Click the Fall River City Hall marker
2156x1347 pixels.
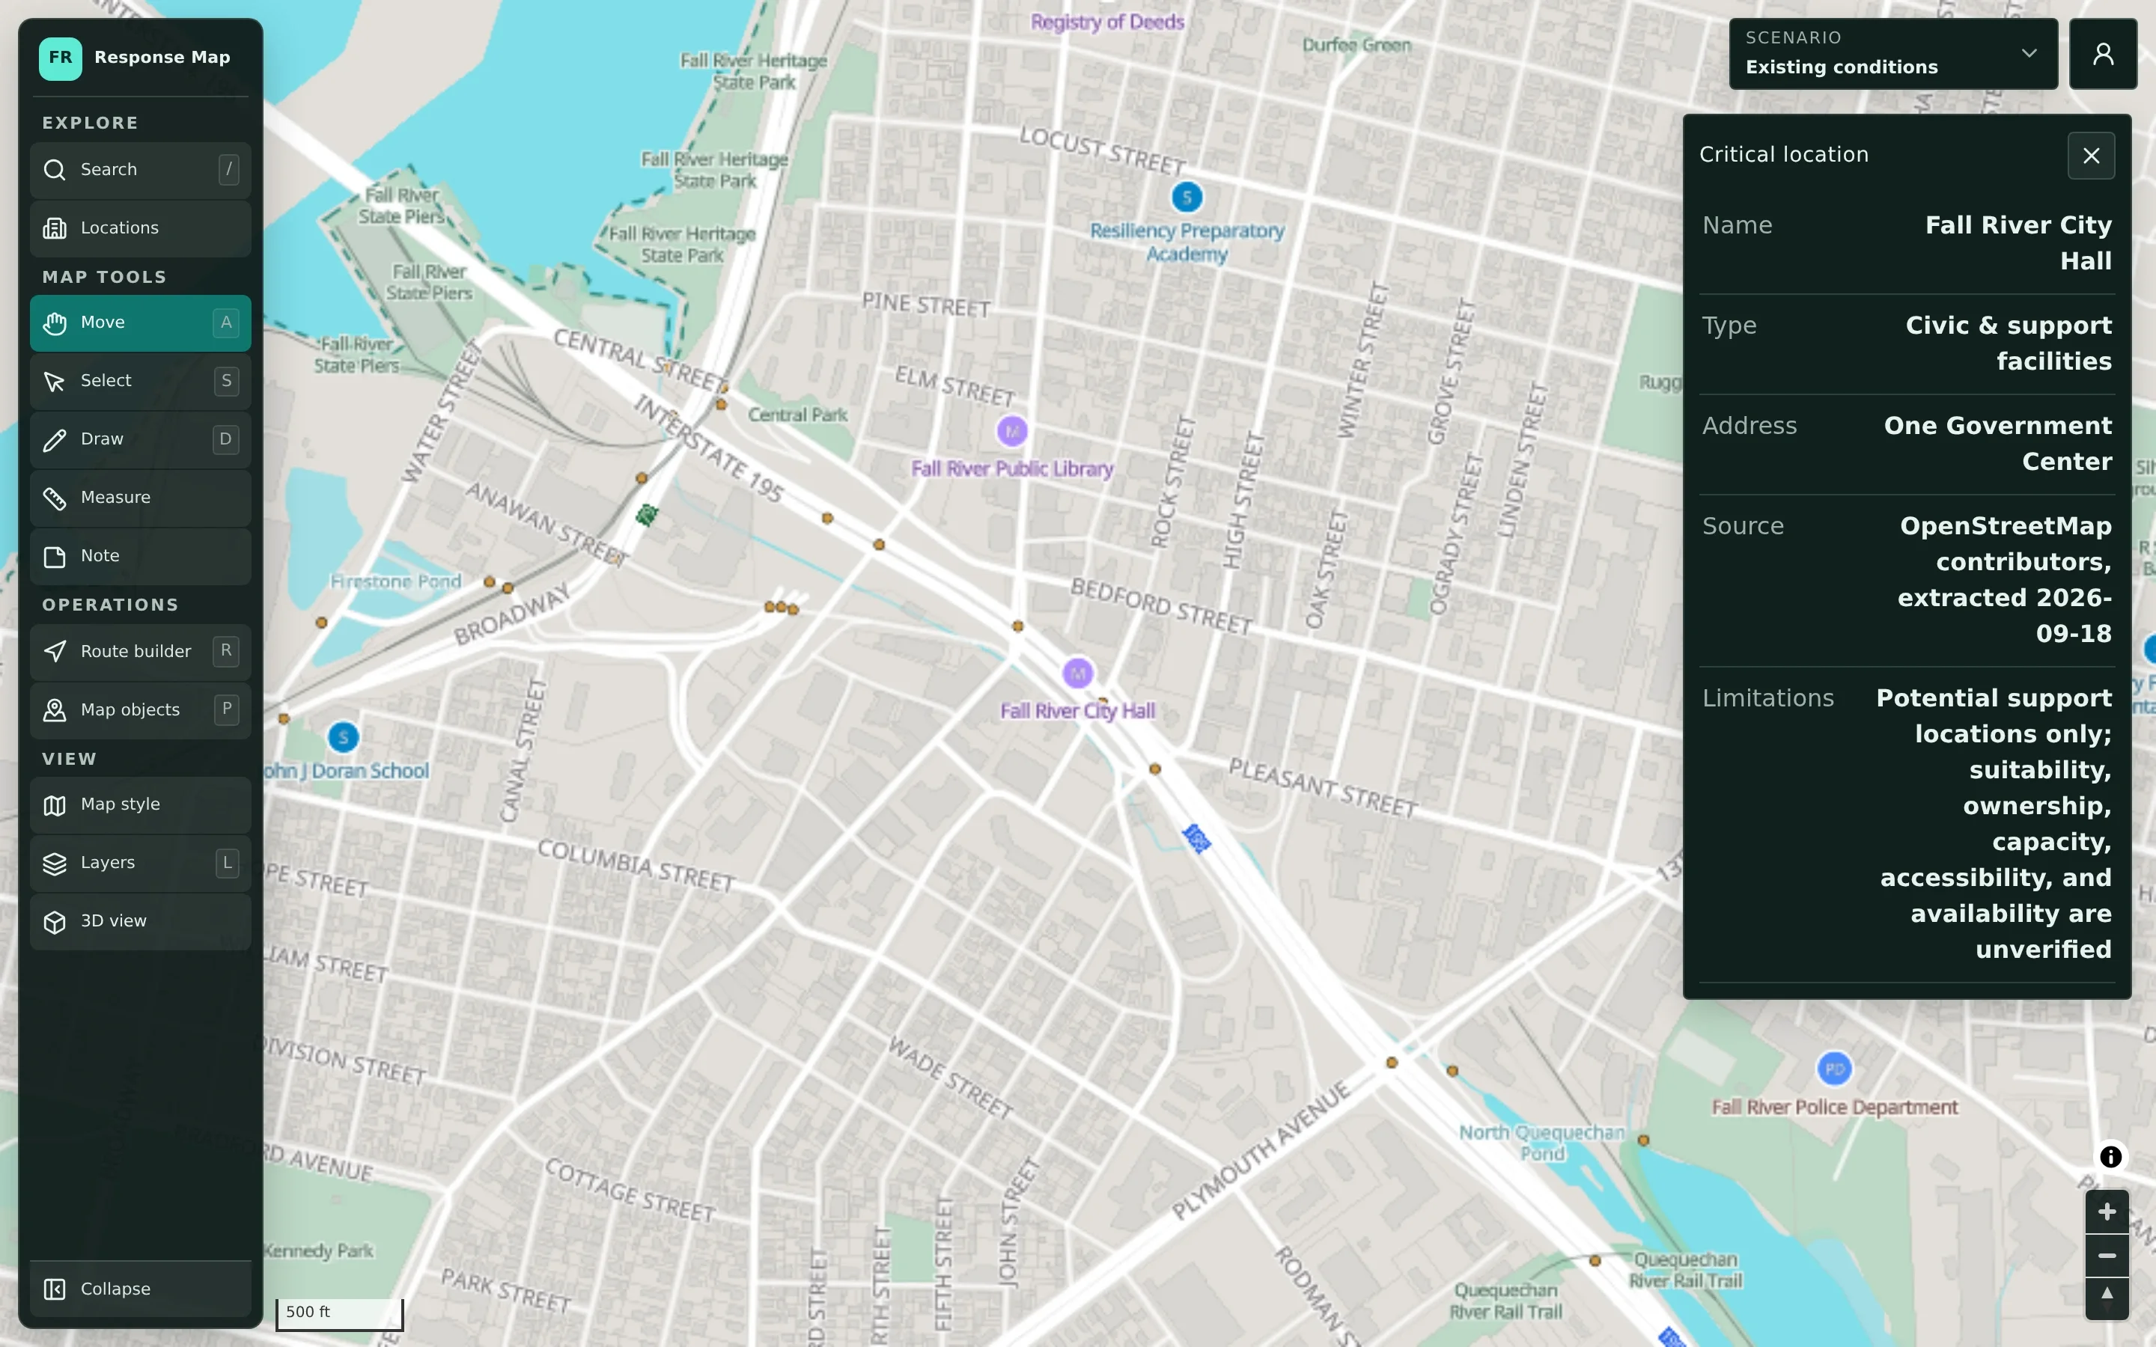tap(1078, 673)
